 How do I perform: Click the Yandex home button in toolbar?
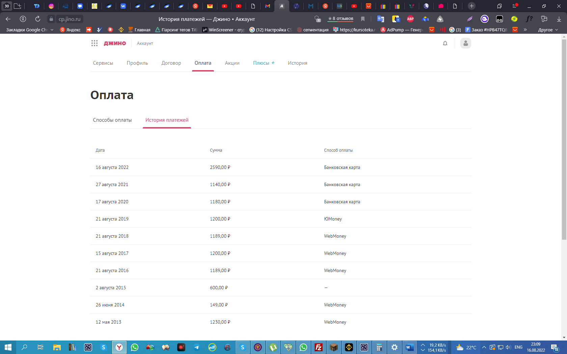pyautogui.click(x=23, y=19)
